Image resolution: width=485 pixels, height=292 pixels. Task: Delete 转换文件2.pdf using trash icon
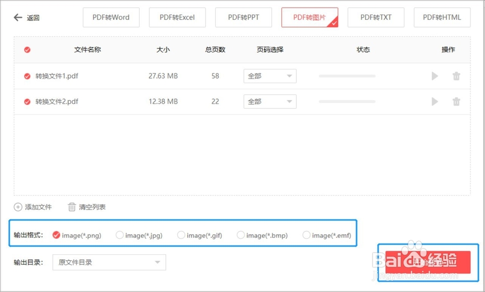coord(456,101)
